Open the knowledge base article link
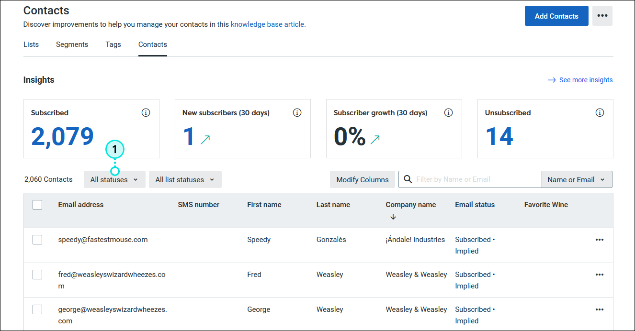The image size is (635, 331). (x=268, y=24)
